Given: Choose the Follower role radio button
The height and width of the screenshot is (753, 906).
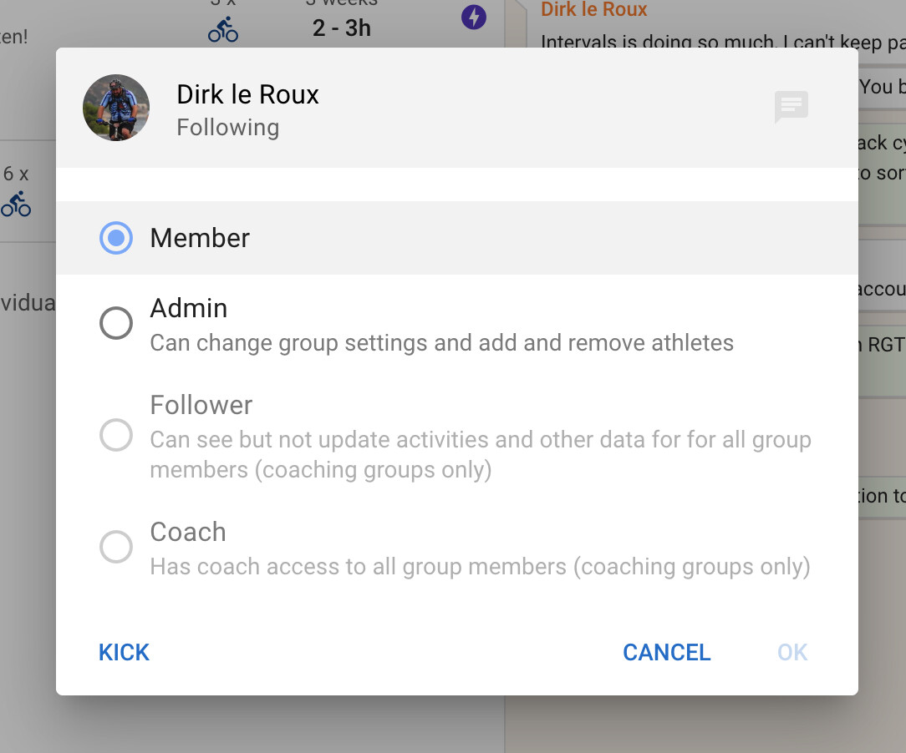Looking at the screenshot, I should pos(116,435).
